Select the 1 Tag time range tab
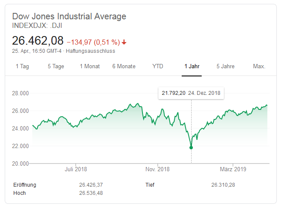 [x=23, y=67]
